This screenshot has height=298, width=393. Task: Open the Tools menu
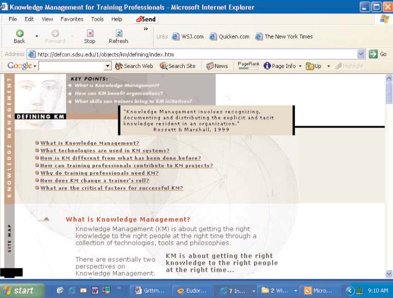(97, 19)
